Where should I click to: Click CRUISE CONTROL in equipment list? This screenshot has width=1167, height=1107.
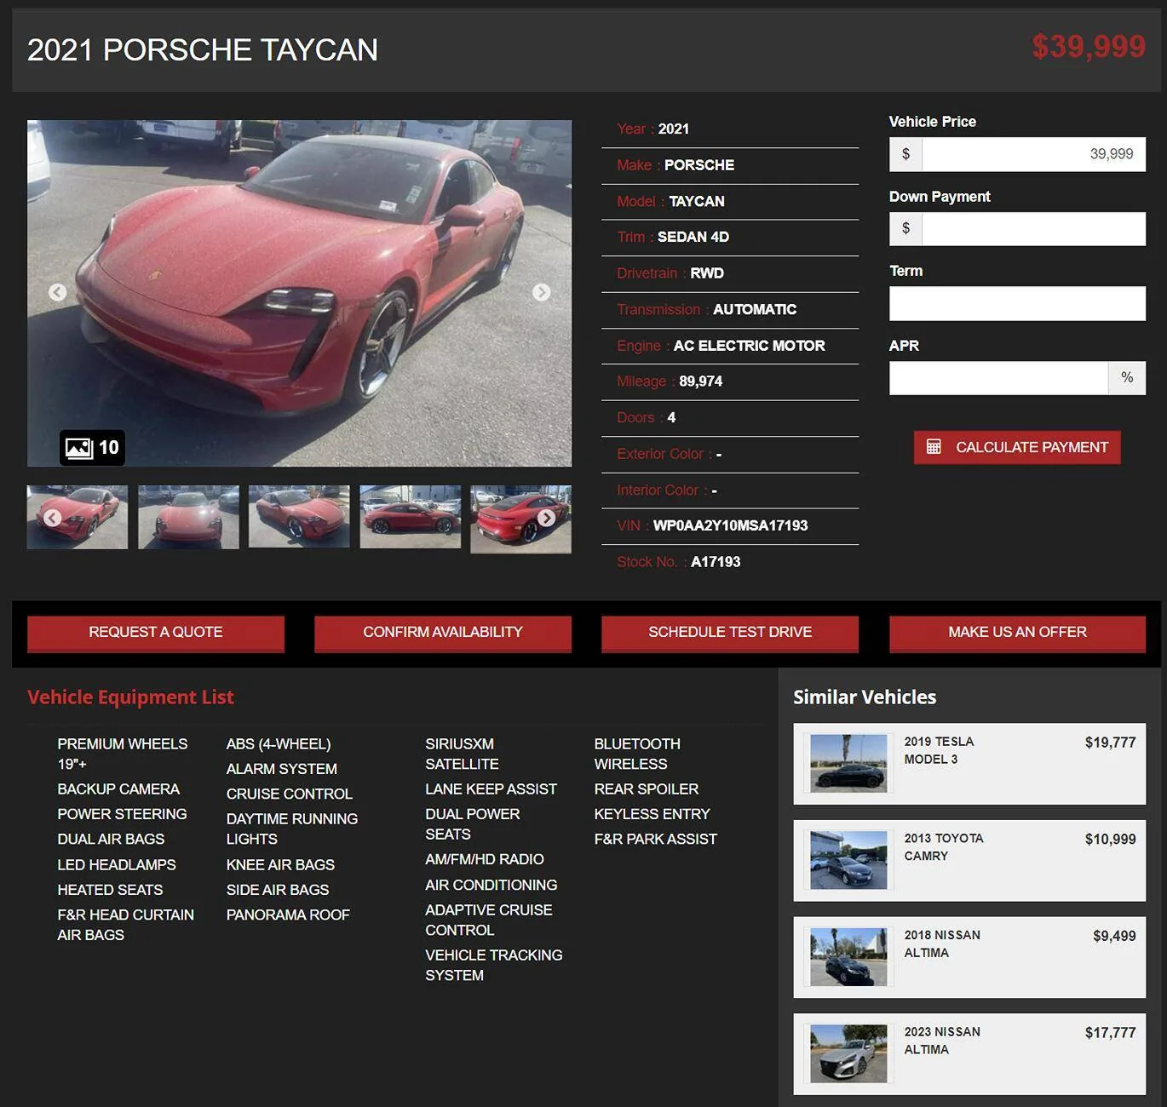(x=290, y=794)
